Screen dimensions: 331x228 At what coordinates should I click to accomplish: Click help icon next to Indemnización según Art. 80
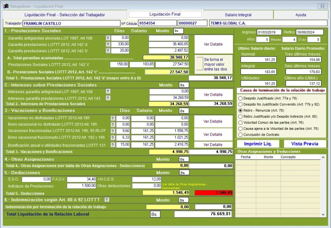(107, 200)
